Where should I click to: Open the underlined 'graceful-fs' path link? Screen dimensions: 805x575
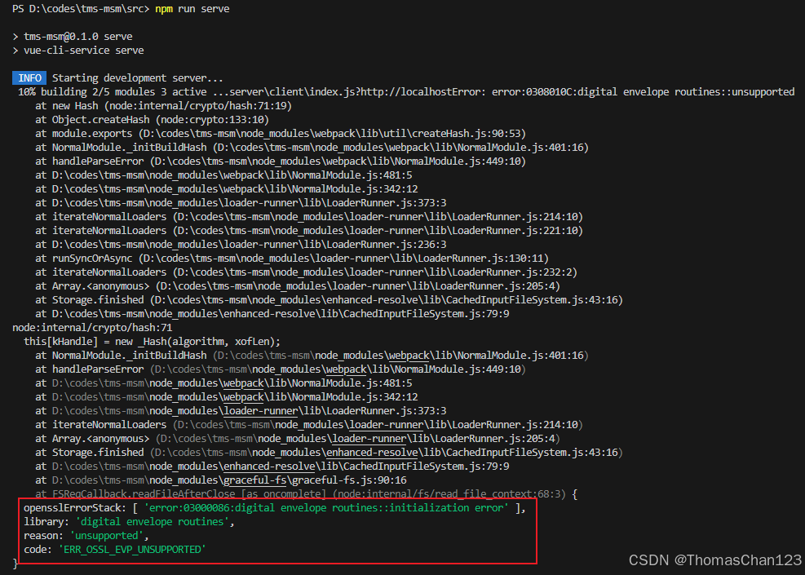pyautogui.click(x=254, y=480)
